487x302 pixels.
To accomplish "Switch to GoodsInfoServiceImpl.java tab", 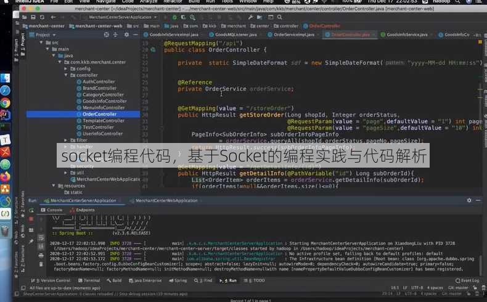I will (x=171, y=35).
